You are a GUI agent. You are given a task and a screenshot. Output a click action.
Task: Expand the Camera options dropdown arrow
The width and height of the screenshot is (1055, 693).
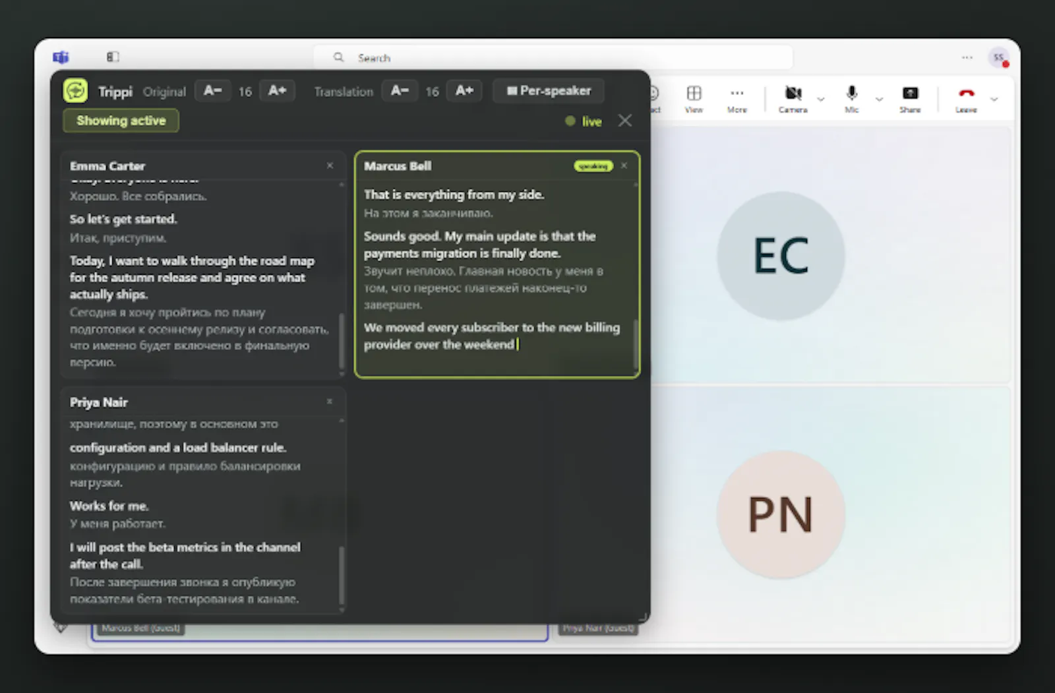pos(821,100)
